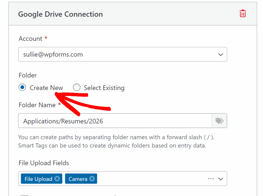Click the File Upload chip label
The width and height of the screenshot is (263, 196).
(x=38, y=179)
